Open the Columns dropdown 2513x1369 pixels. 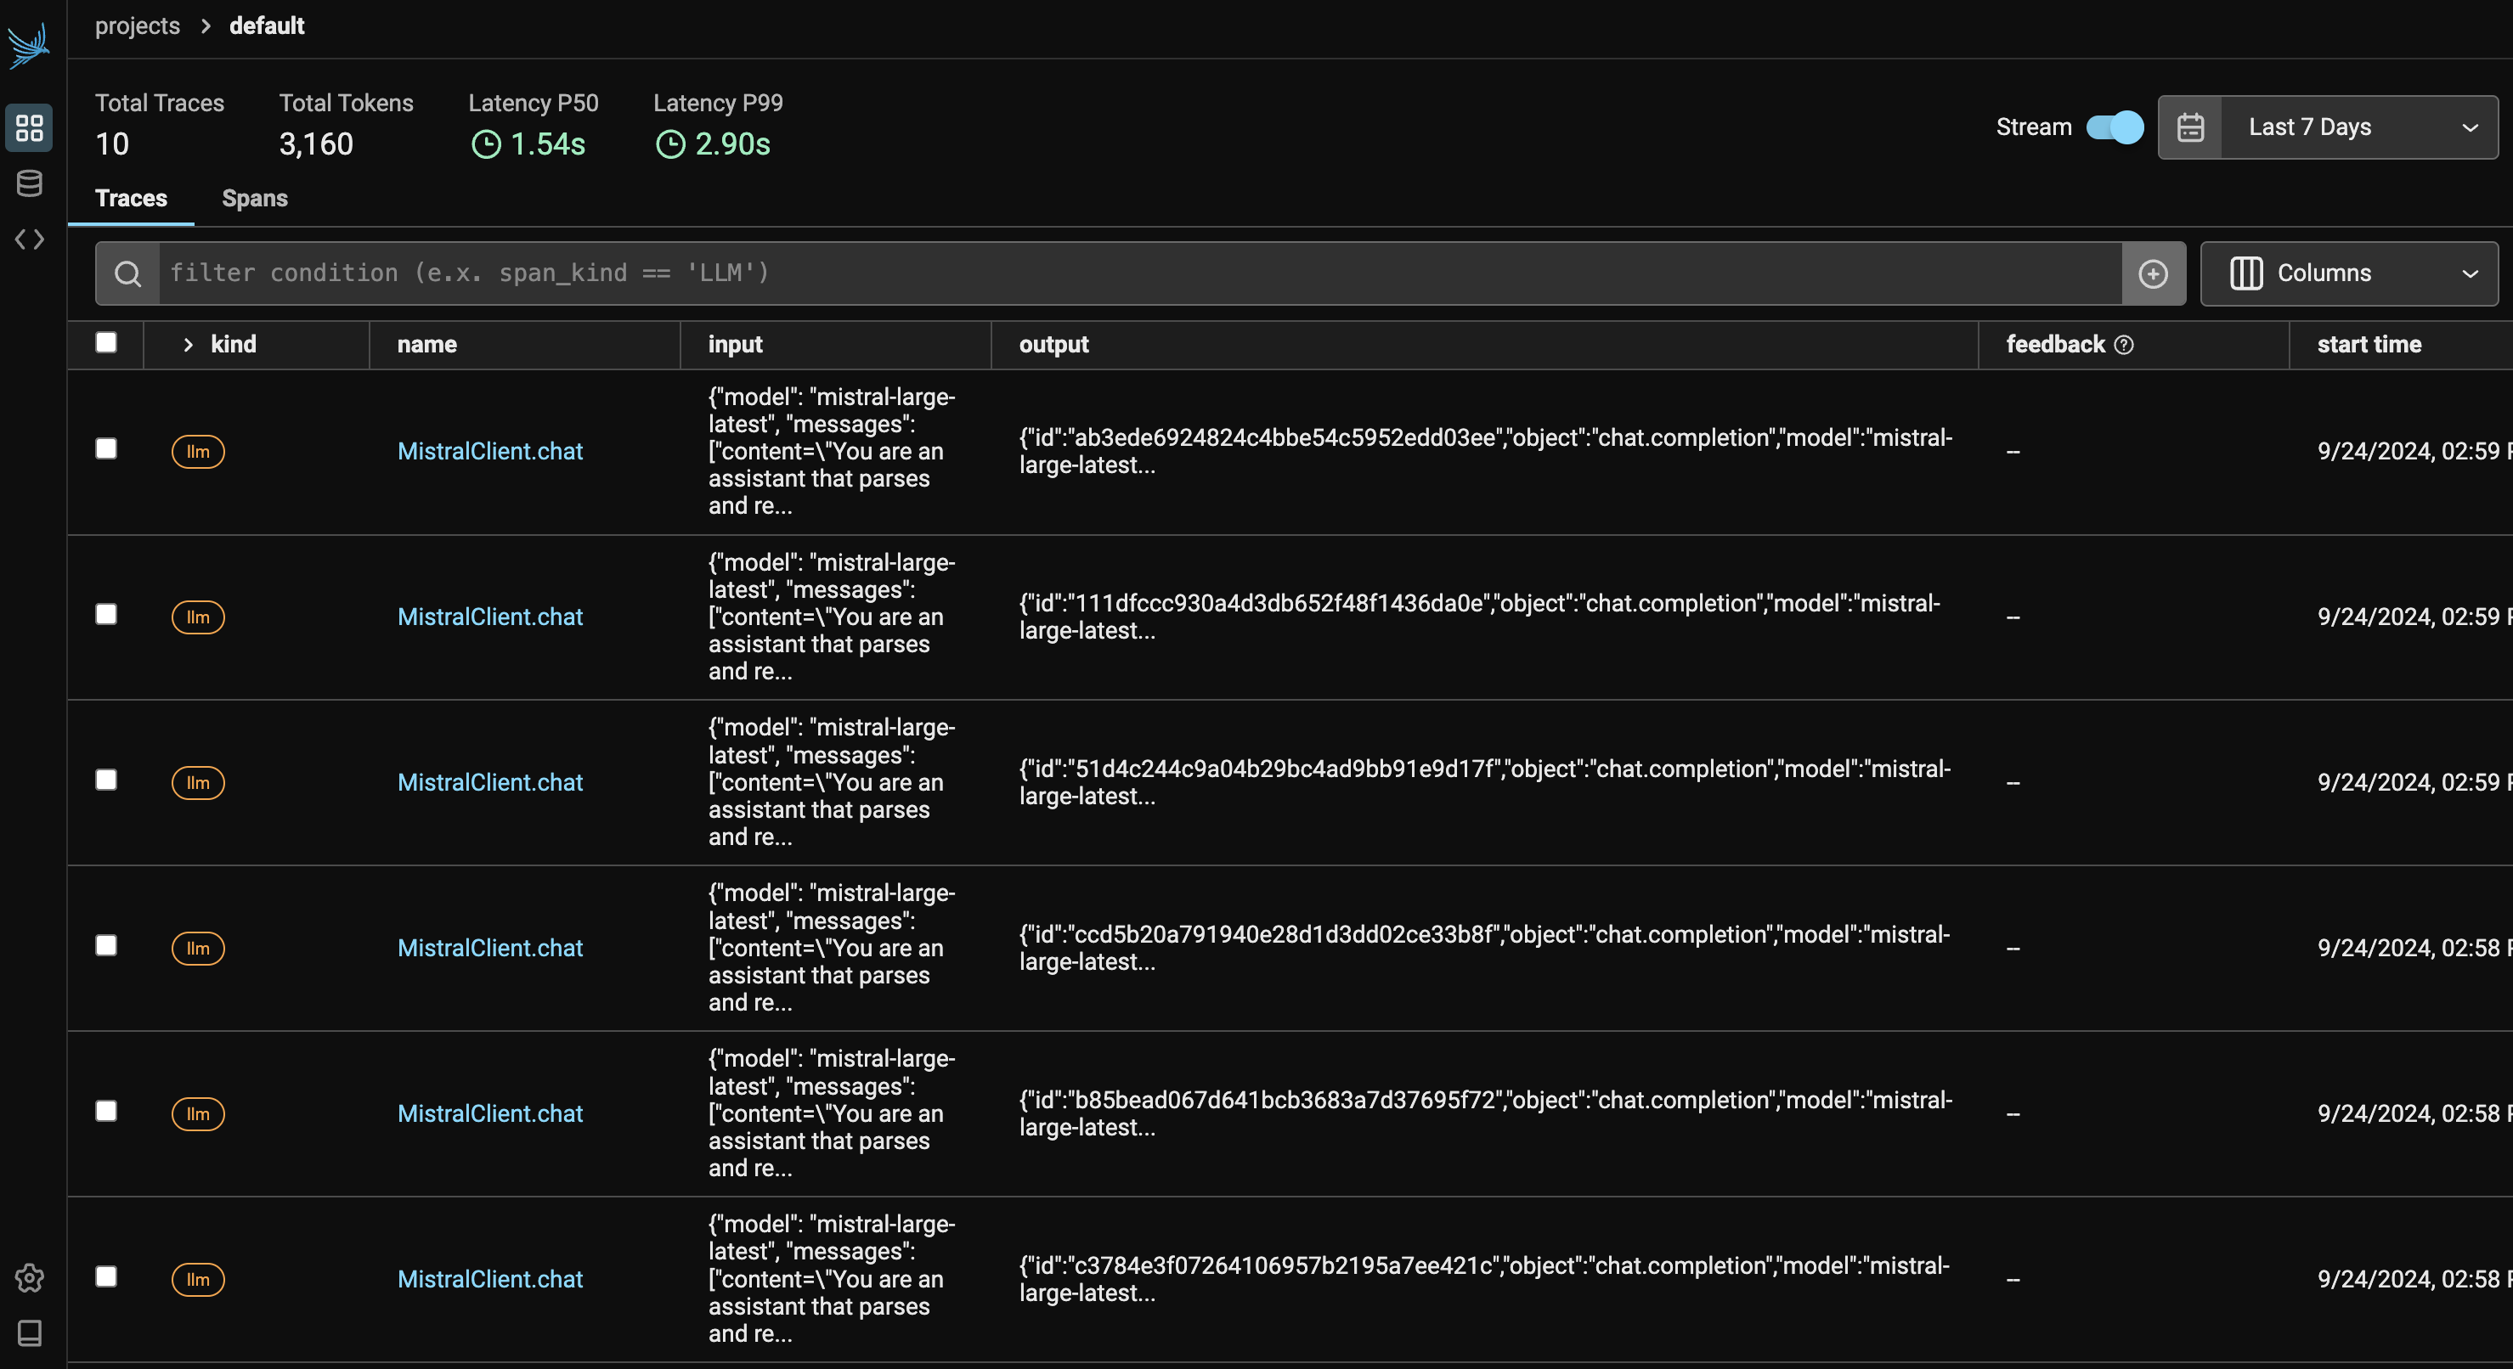[x=2348, y=274]
